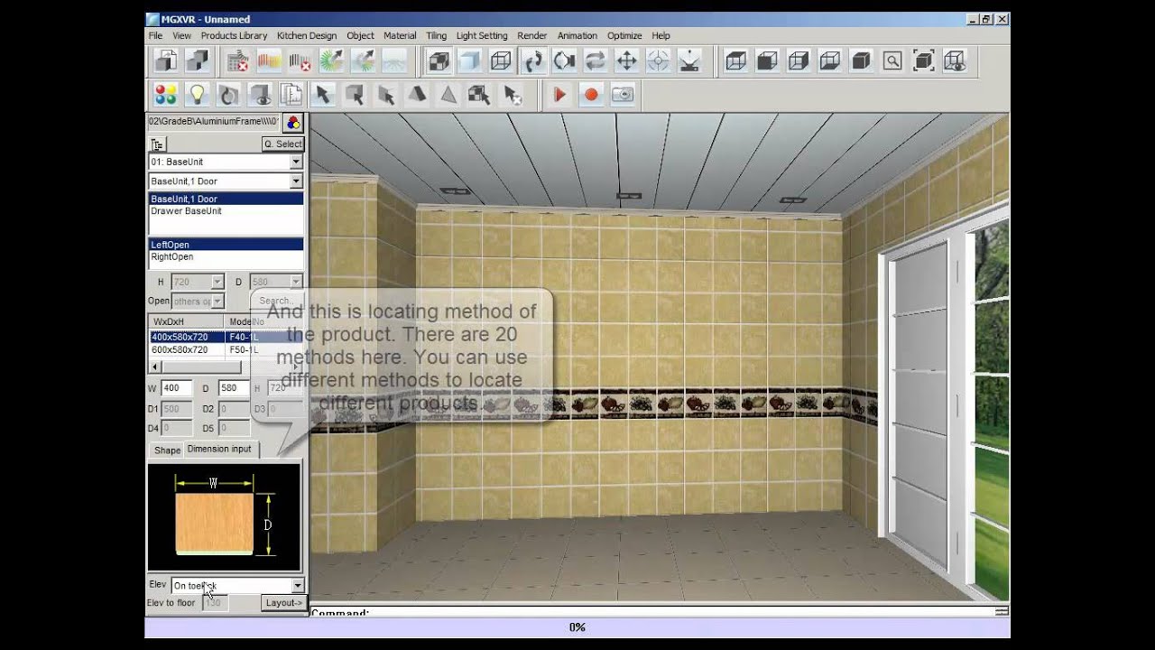Click the color balls button beside path field

pos(293,123)
